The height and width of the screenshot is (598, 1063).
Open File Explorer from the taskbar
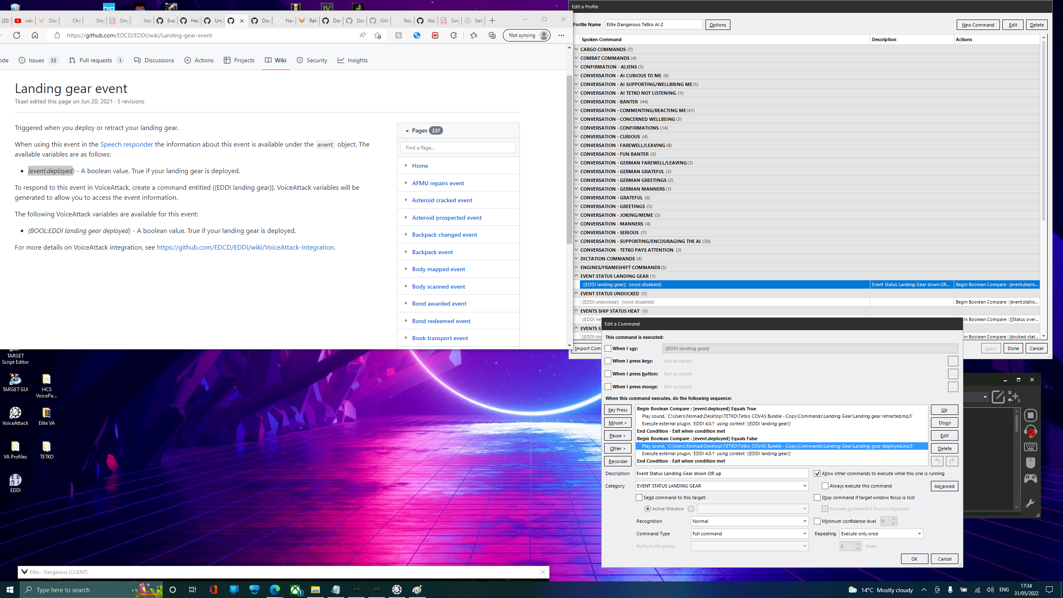coord(316,590)
